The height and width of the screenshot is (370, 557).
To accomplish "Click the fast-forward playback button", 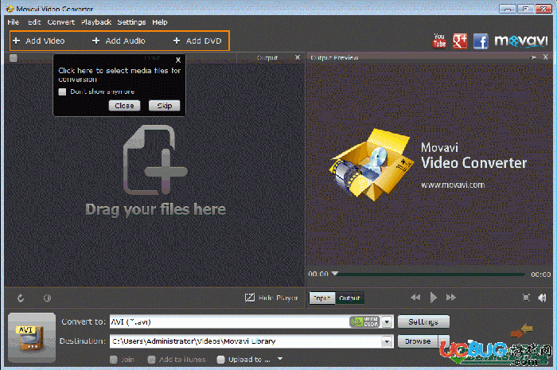I will (x=451, y=298).
